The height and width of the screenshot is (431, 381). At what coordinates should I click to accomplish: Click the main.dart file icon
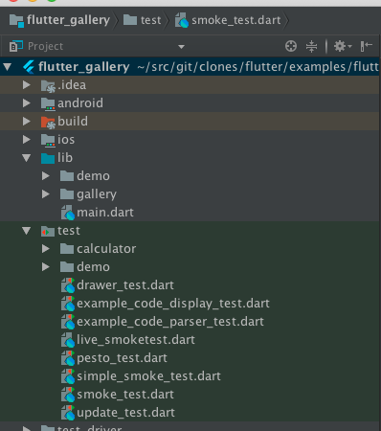[68, 213]
